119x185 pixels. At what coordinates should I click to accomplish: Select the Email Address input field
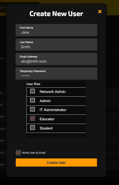[56, 59]
